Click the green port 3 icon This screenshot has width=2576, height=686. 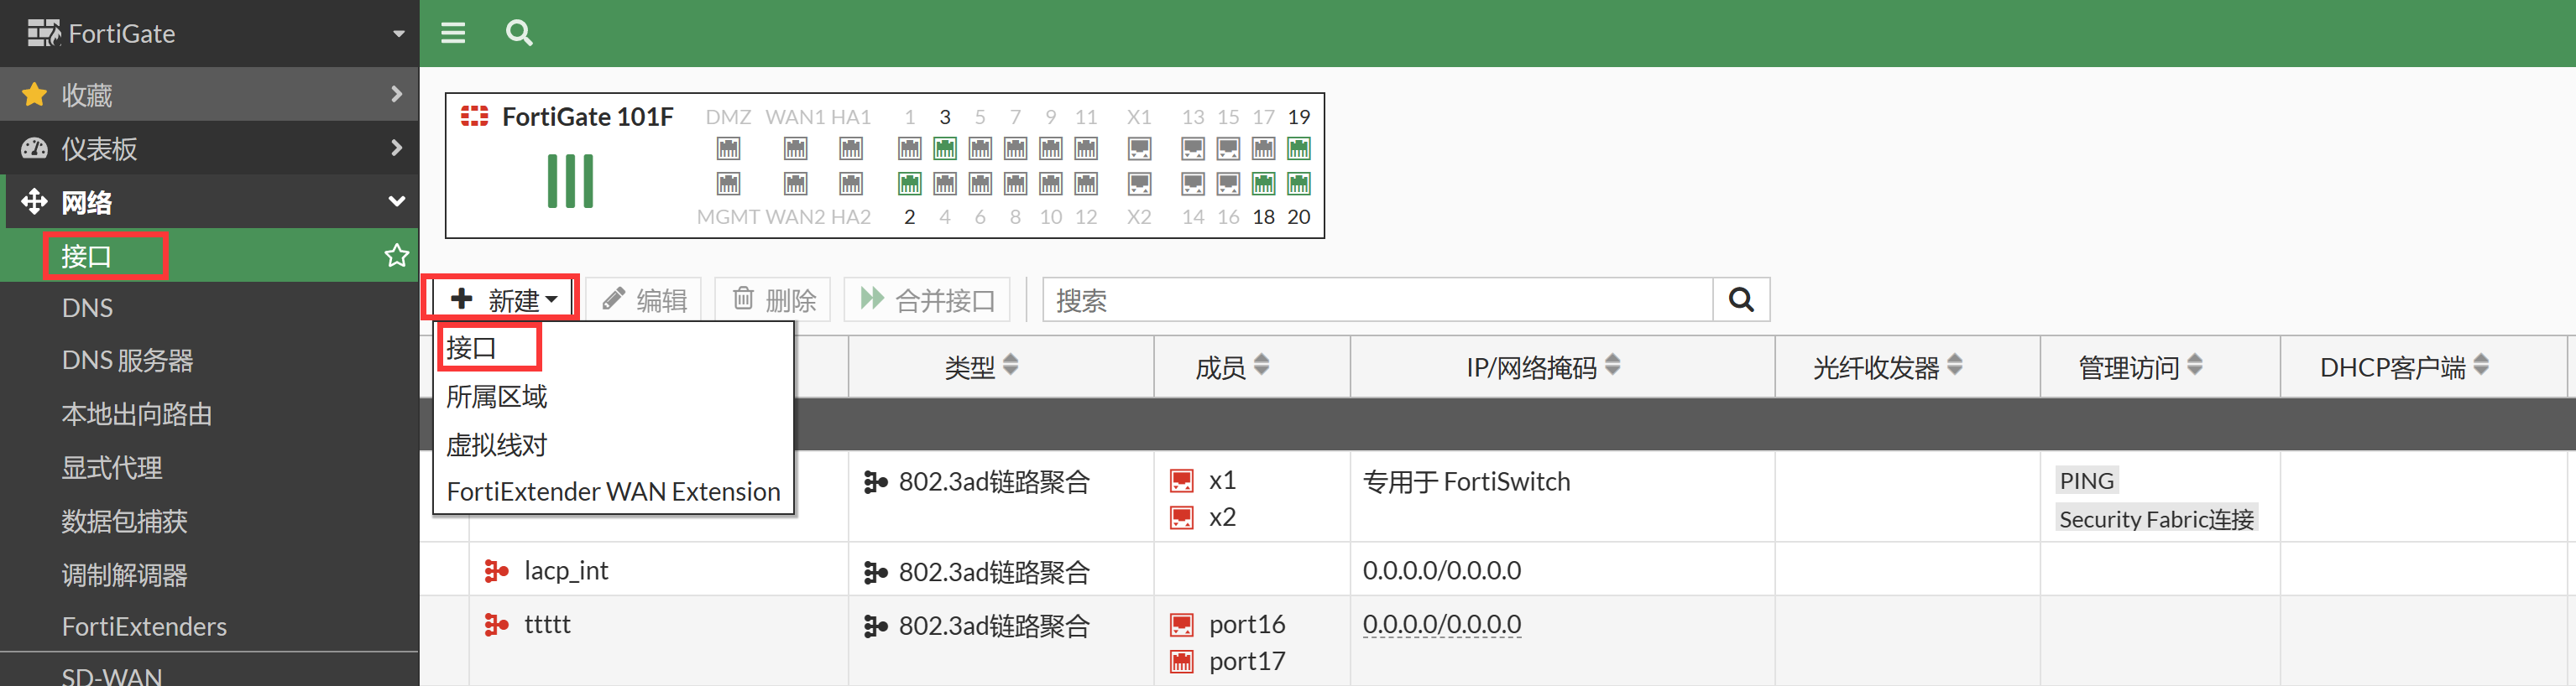pos(944,148)
